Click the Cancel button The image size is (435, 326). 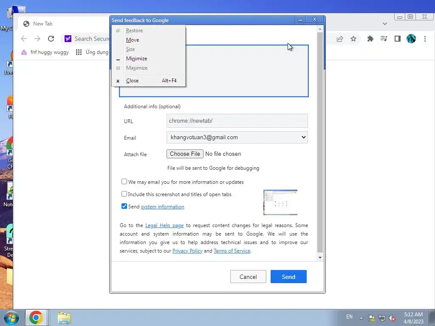pyautogui.click(x=248, y=277)
